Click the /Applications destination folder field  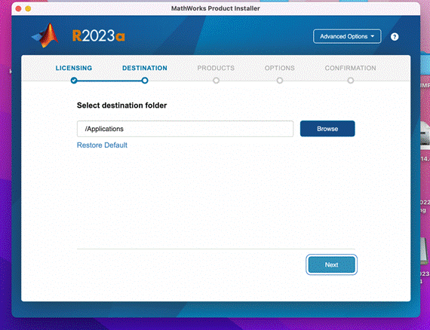185,129
